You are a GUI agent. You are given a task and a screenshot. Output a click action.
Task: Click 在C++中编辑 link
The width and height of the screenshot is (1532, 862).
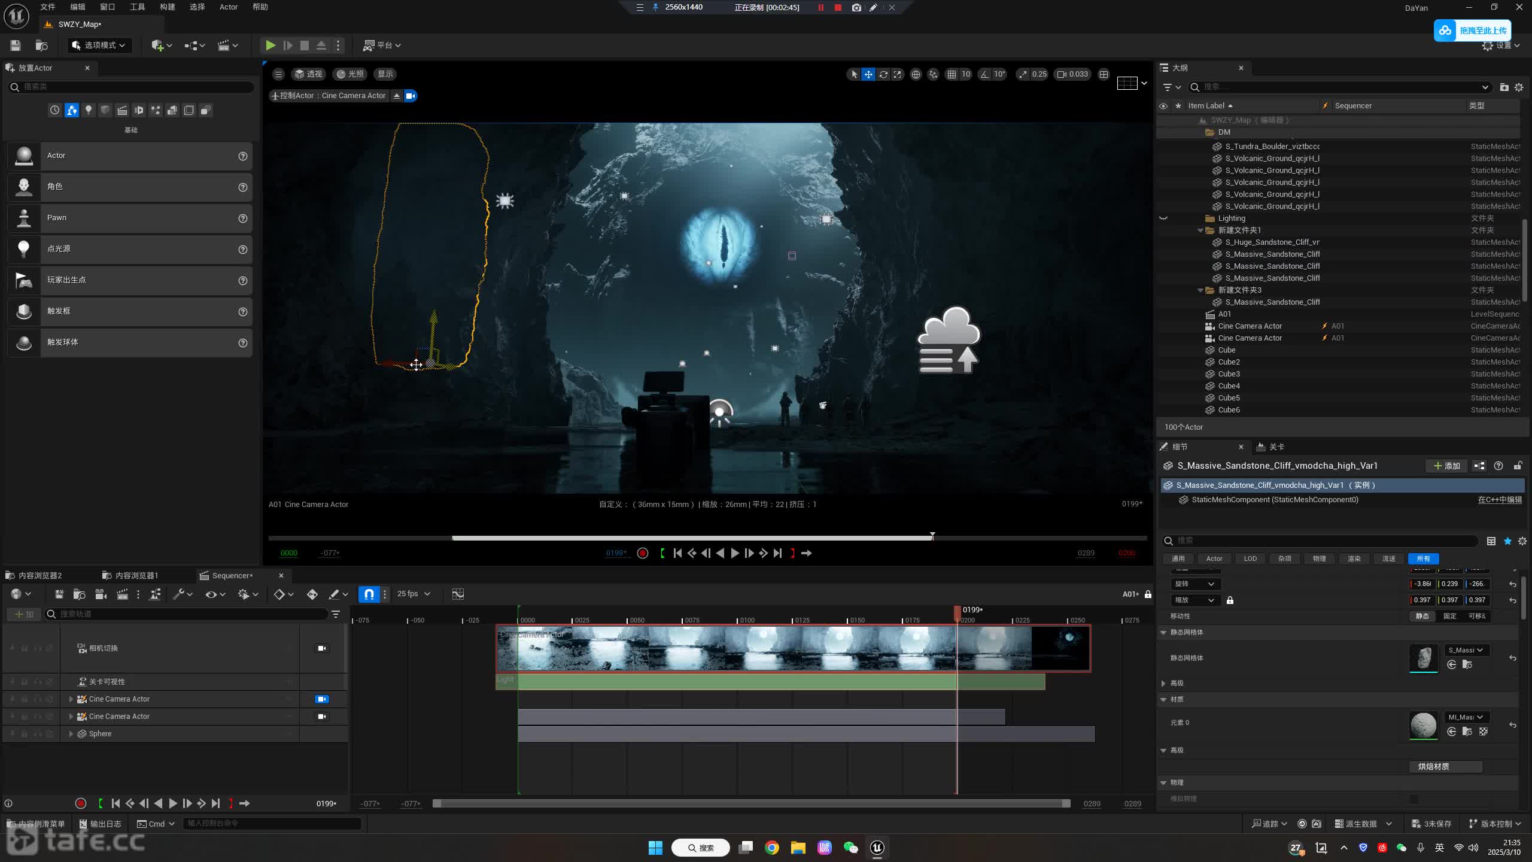coord(1500,500)
